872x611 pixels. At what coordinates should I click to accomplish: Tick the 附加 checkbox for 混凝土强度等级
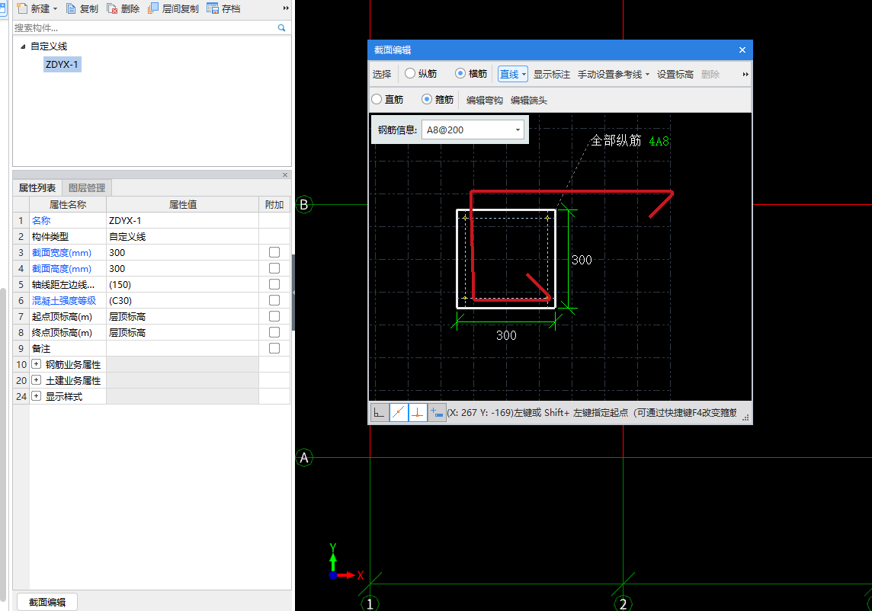tap(274, 300)
